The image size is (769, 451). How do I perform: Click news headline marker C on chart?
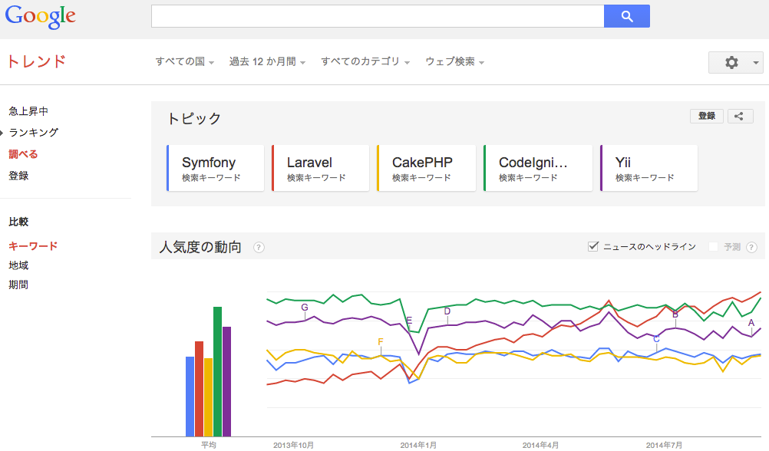point(656,339)
